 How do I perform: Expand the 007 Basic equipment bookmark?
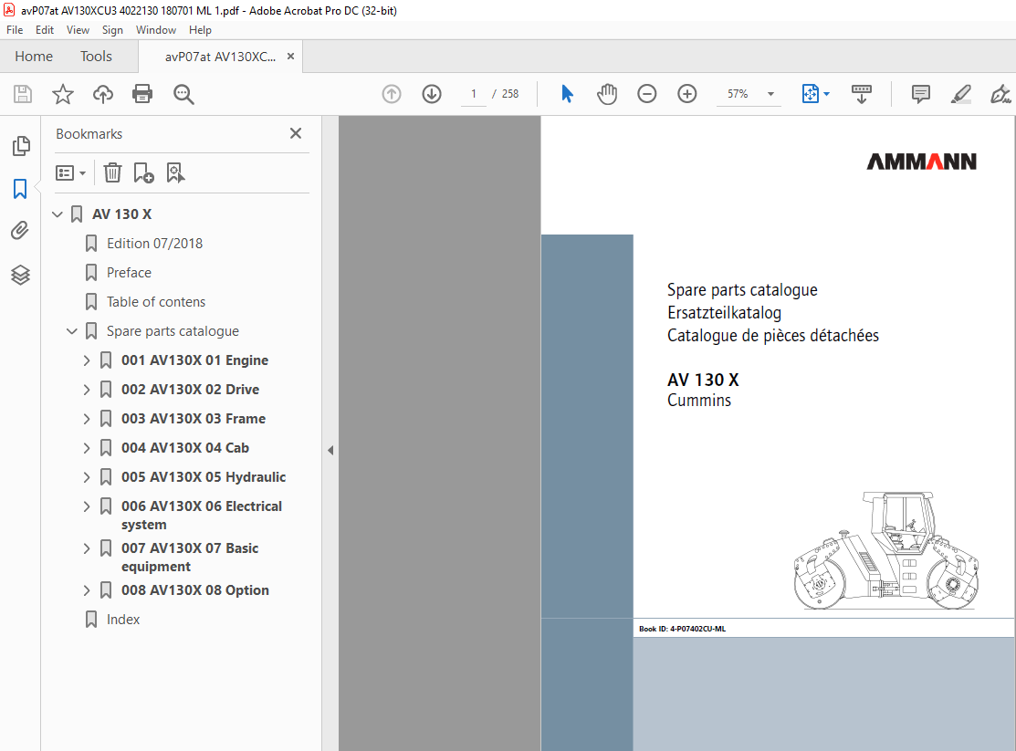(x=87, y=548)
